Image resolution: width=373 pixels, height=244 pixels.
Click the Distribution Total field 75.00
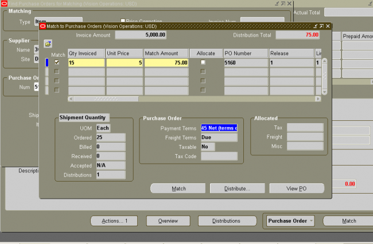(x=298, y=35)
